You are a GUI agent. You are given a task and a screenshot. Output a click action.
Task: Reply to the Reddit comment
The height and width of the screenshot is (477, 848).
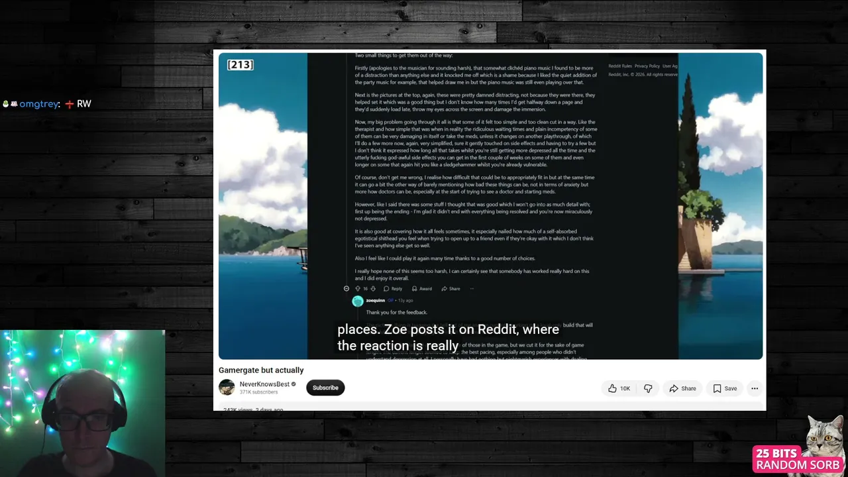click(393, 289)
